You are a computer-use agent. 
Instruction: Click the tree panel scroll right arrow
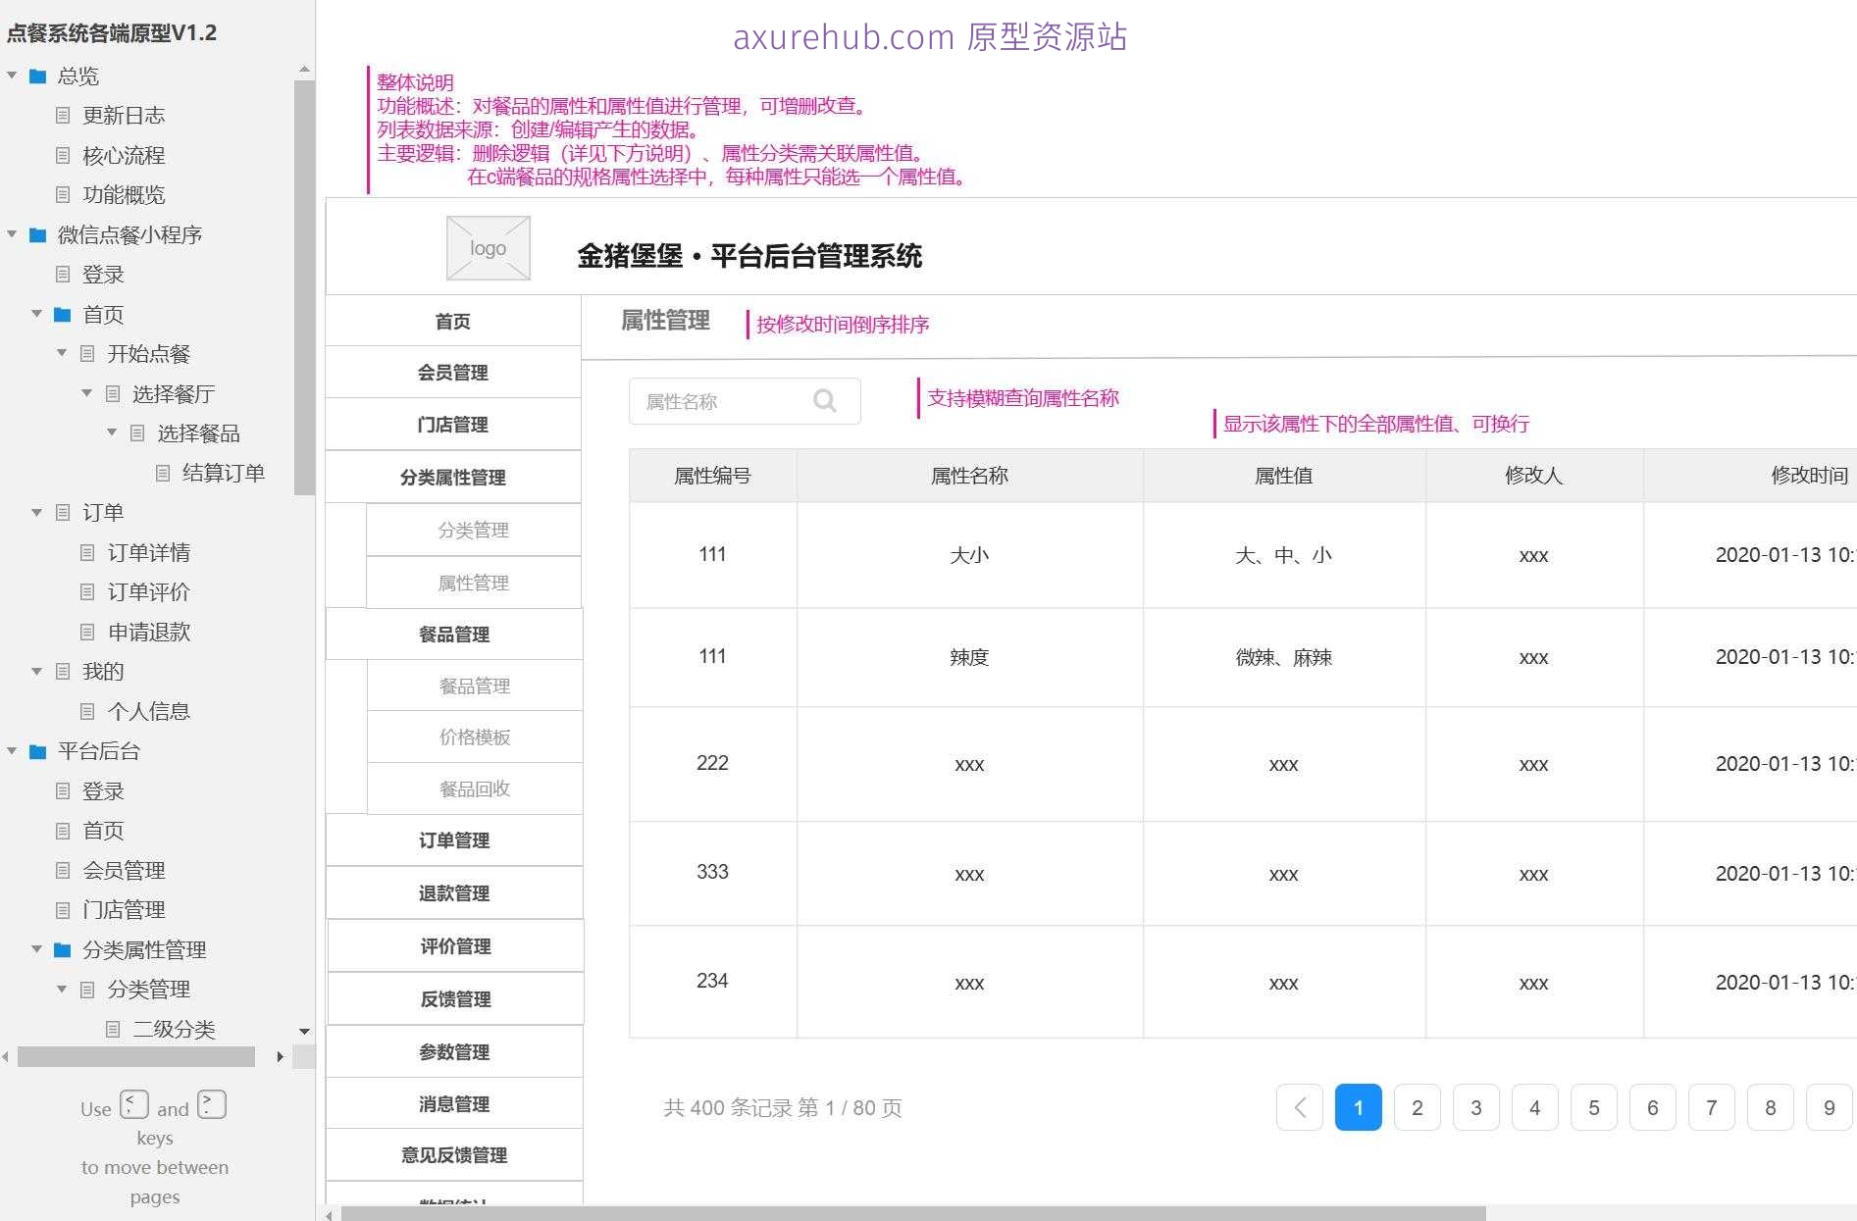click(281, 1056)
